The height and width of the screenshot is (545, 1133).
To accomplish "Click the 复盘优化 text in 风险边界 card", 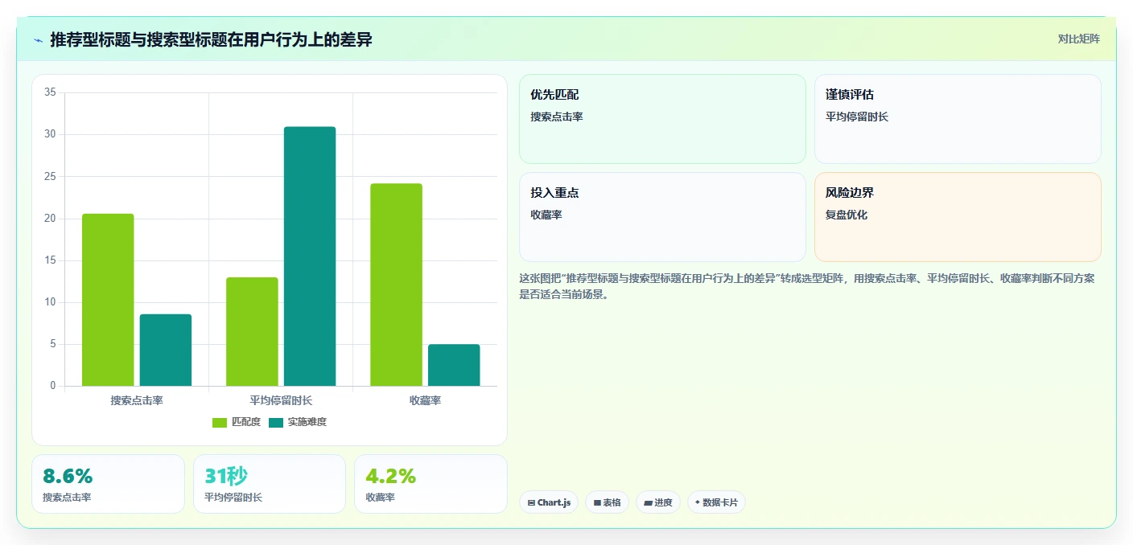I will [847, 215].
